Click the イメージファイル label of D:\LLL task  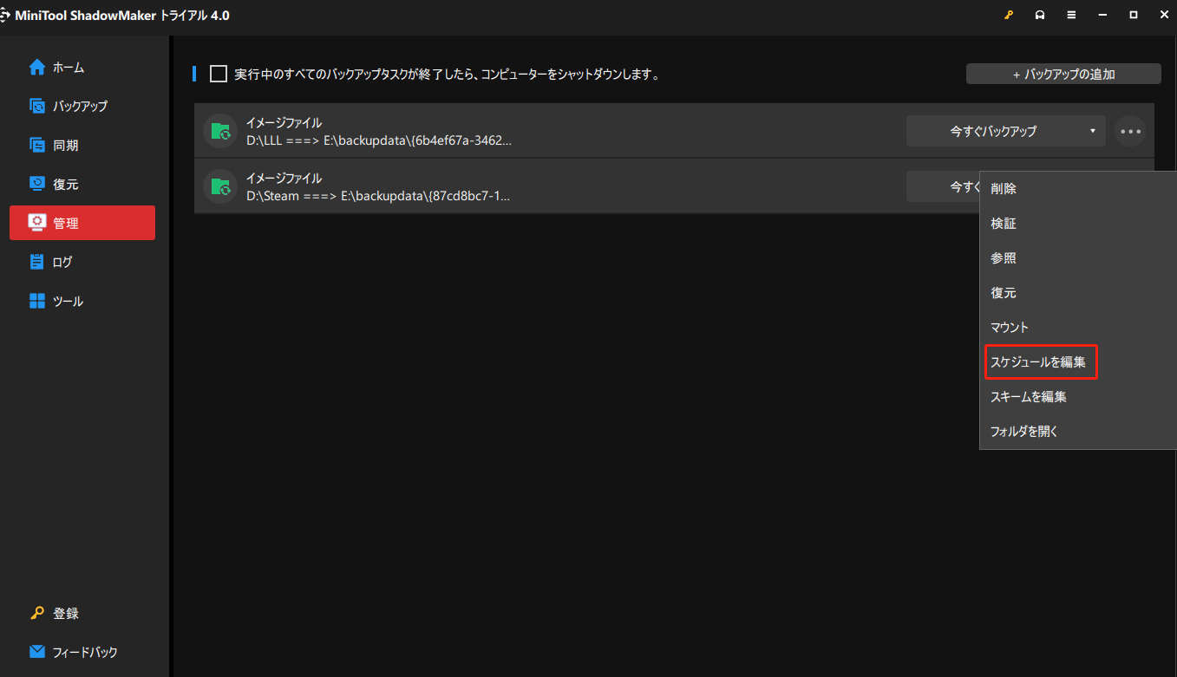pos(284,123)
